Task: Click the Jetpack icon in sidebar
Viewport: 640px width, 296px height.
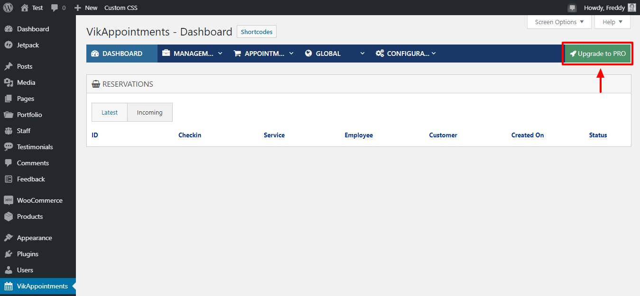Action: coord(9,45)
